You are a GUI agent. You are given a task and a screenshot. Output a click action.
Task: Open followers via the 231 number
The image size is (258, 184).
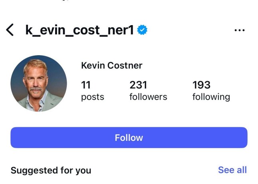click(x=138, y=85)
